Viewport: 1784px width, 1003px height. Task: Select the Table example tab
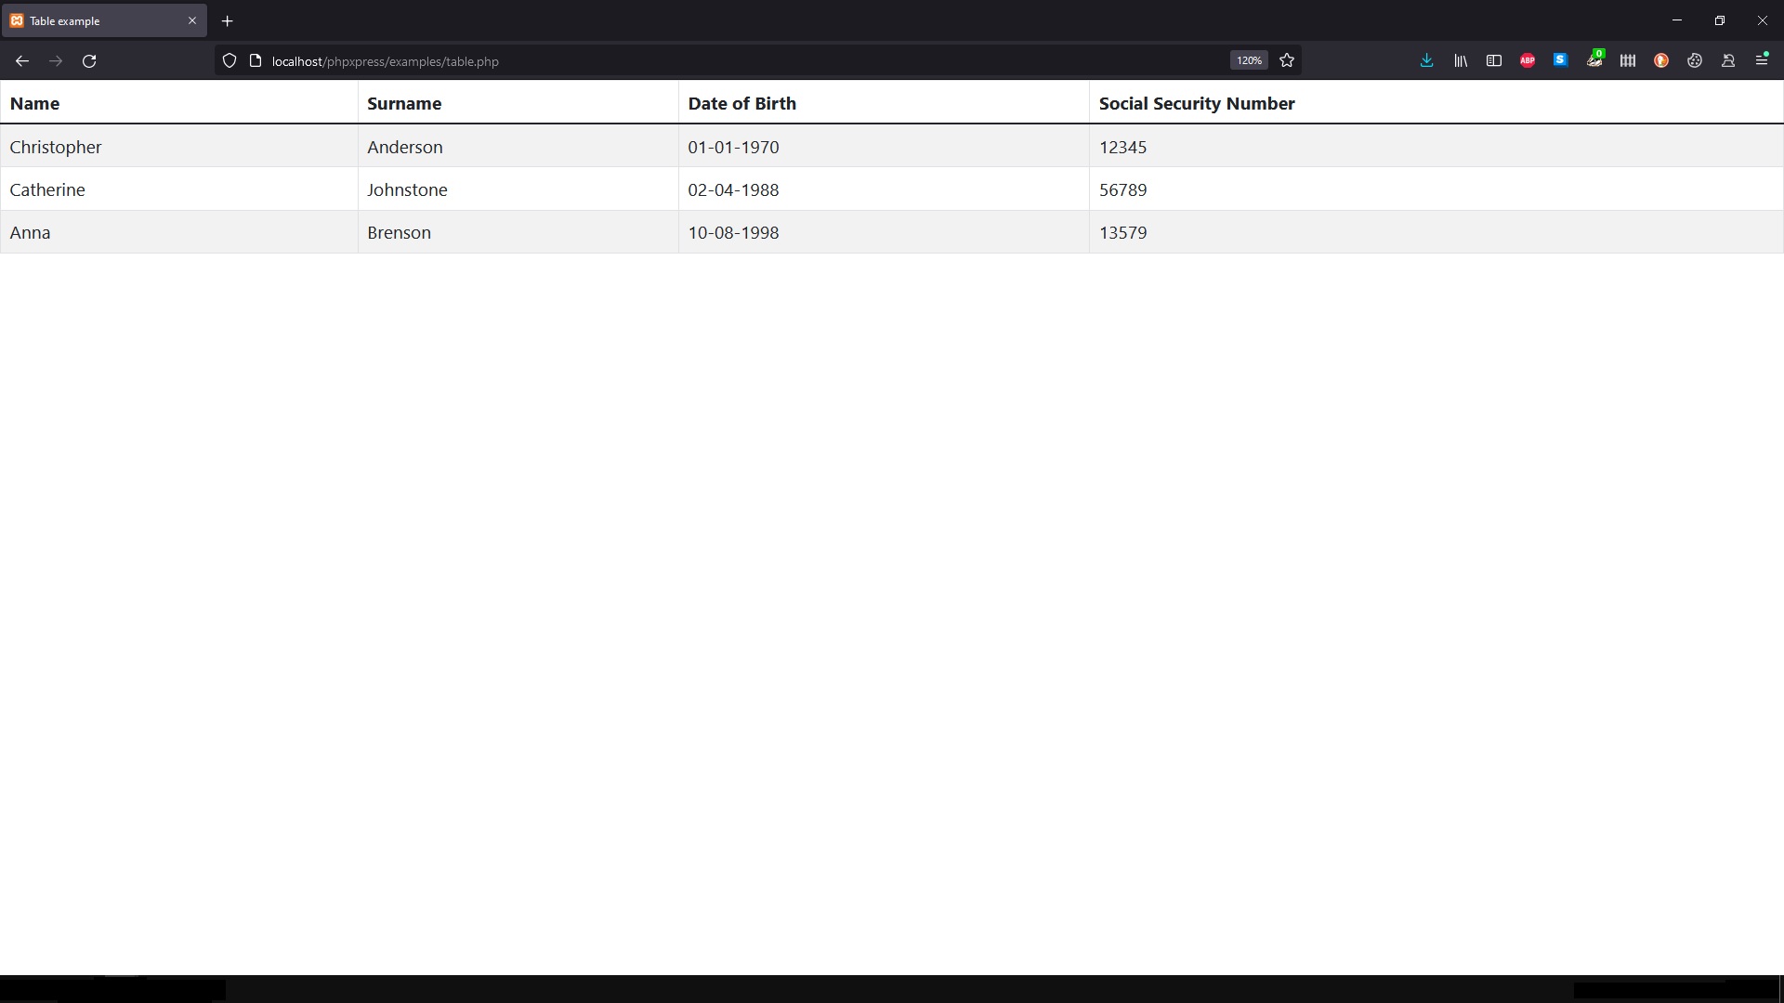click(x=104, y=20)
